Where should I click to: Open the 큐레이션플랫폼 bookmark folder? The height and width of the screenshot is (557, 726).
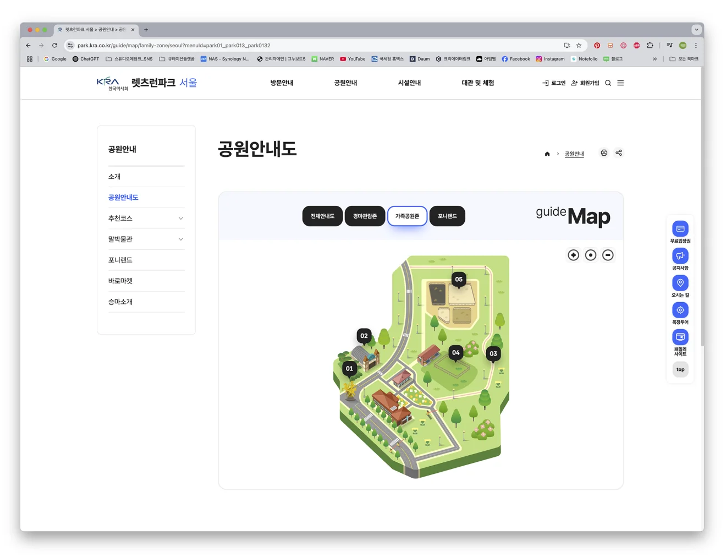pyautogui.click(x=177, y=59)
